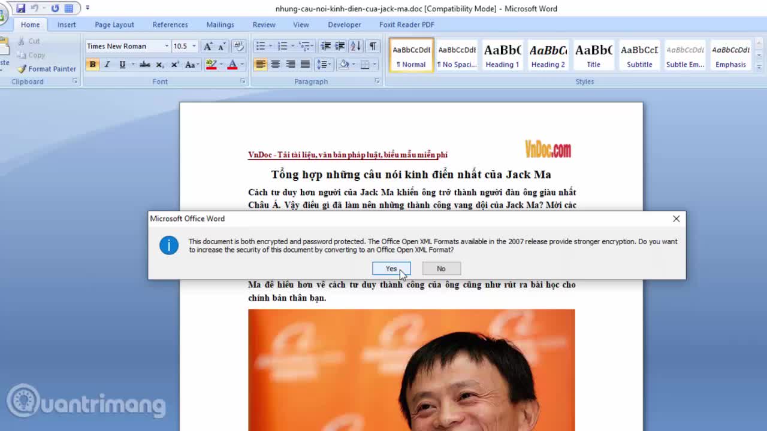Apply the Subtitle style
Image resolution: width=767 pixels, height=431 pixels.
click(x=639, y=56)
